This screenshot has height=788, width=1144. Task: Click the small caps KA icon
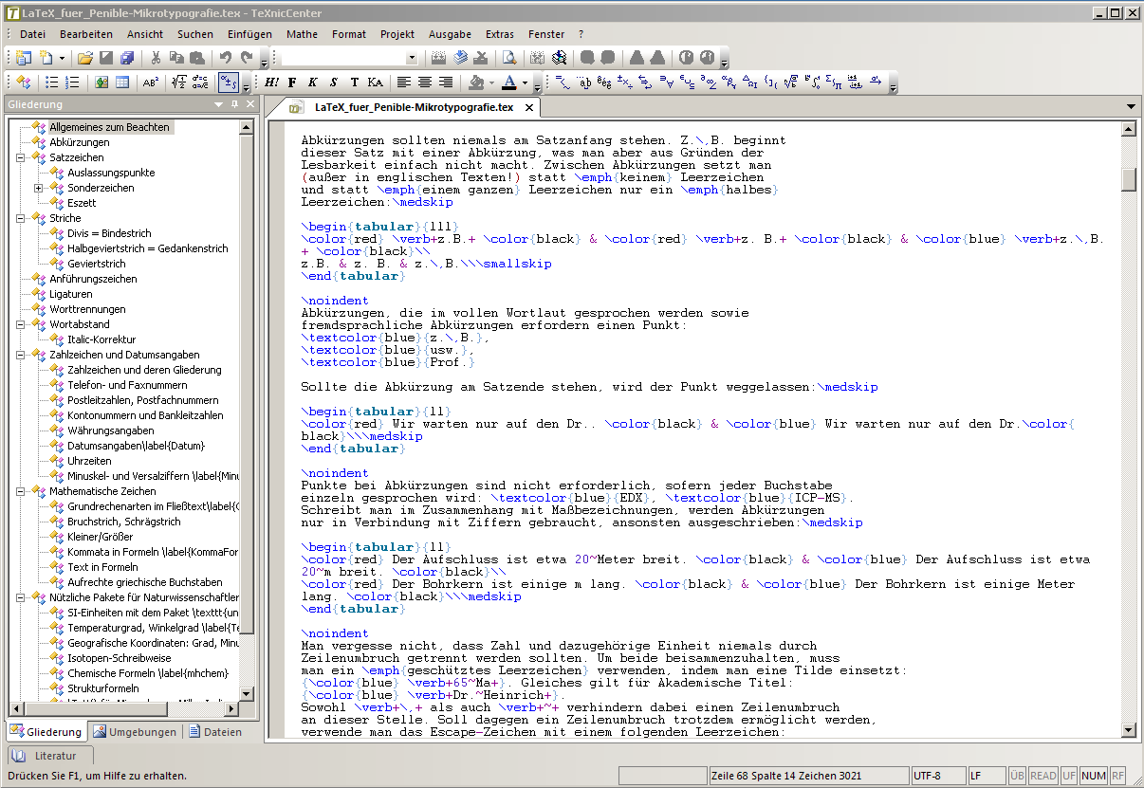coord(375,82)
